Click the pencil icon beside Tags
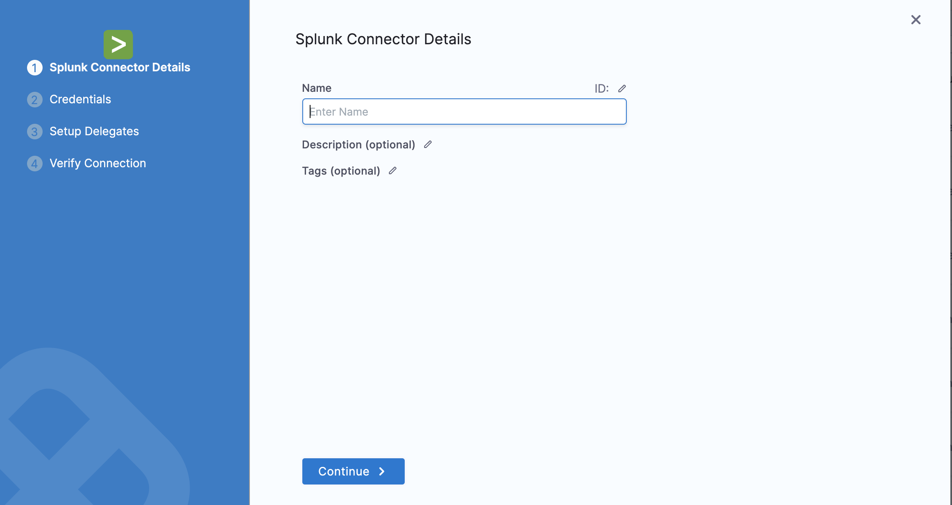This screenshot has height=505, width=952. click(x=392, y=171)
